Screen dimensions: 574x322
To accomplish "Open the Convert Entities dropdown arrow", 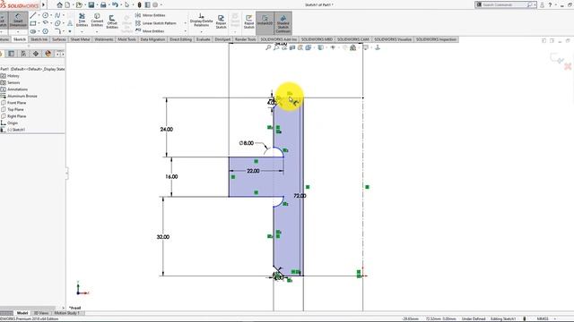I will point(97,32).
